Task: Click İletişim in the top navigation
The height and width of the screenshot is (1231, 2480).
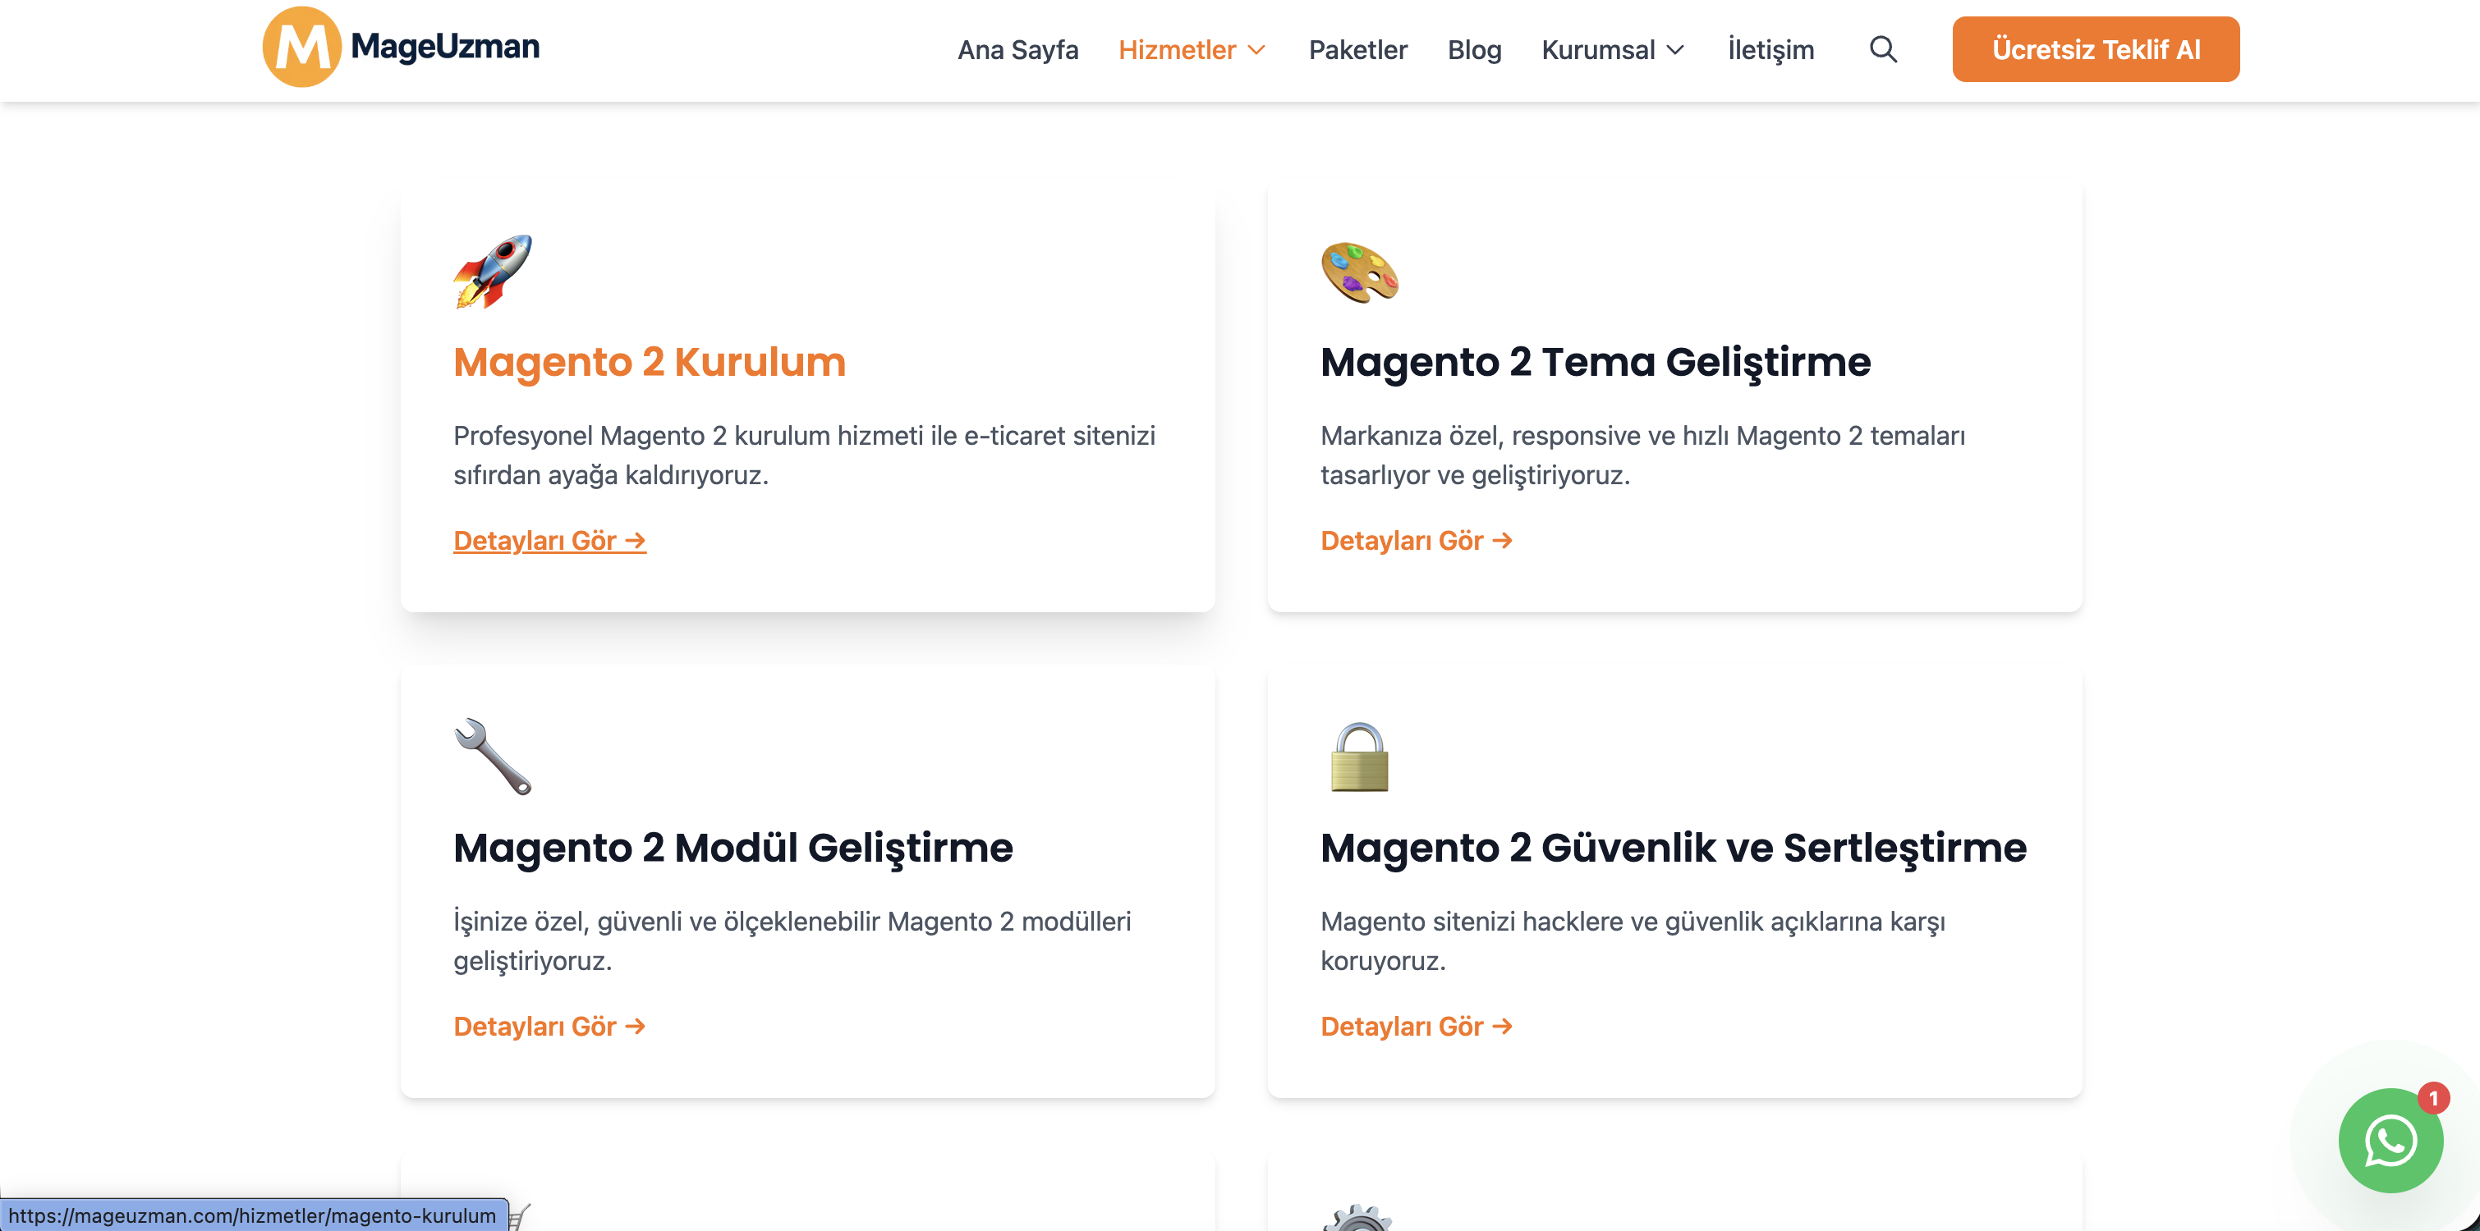Action: (x=1771, y=50)
